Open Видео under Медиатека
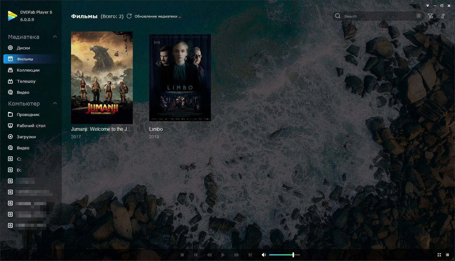Viewport: 455px width, 261px height. pyautogui.click(x=23, y=92)
